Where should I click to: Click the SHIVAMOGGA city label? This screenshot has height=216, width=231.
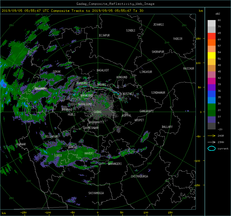[96, 193]
